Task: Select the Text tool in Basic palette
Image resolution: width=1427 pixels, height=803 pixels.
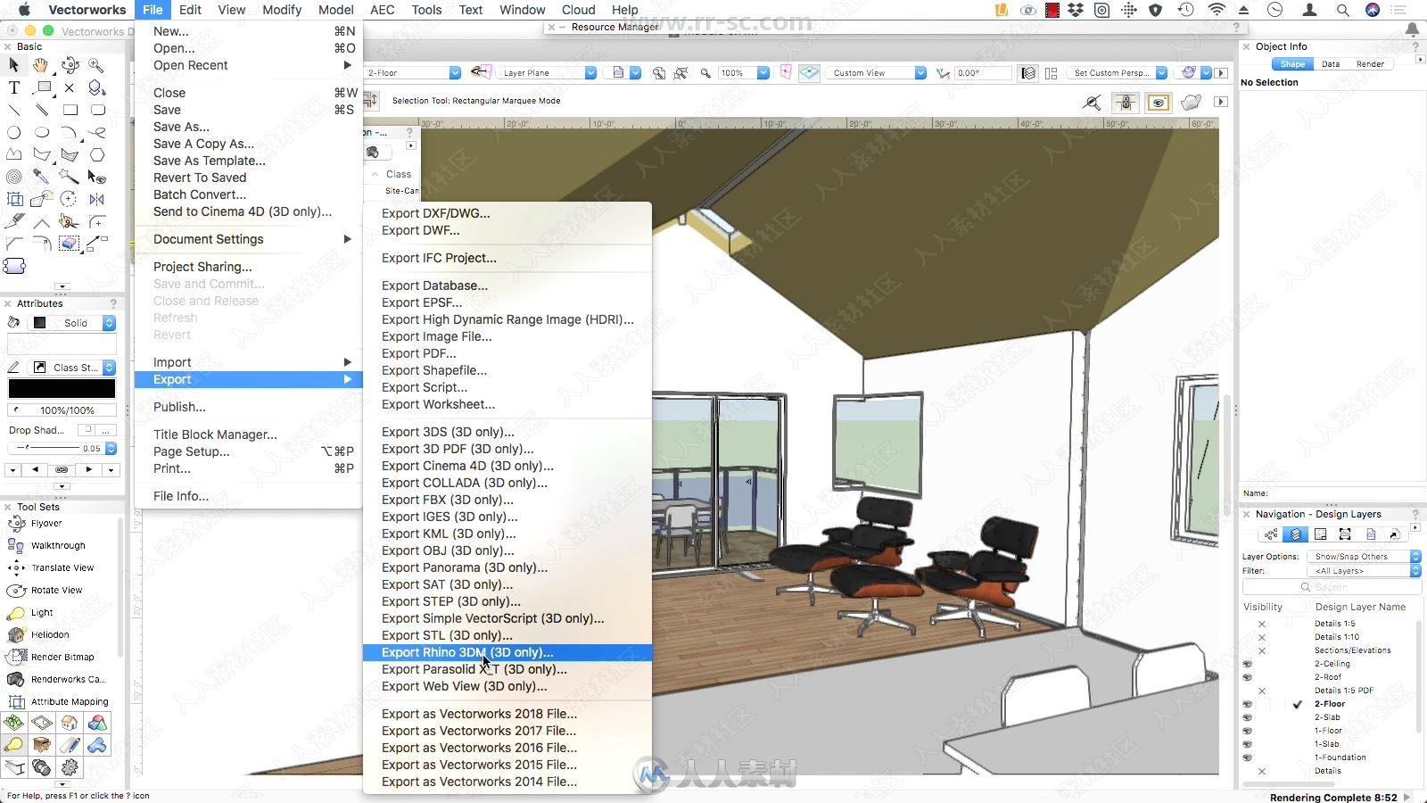Action: (x=14, y=87)
